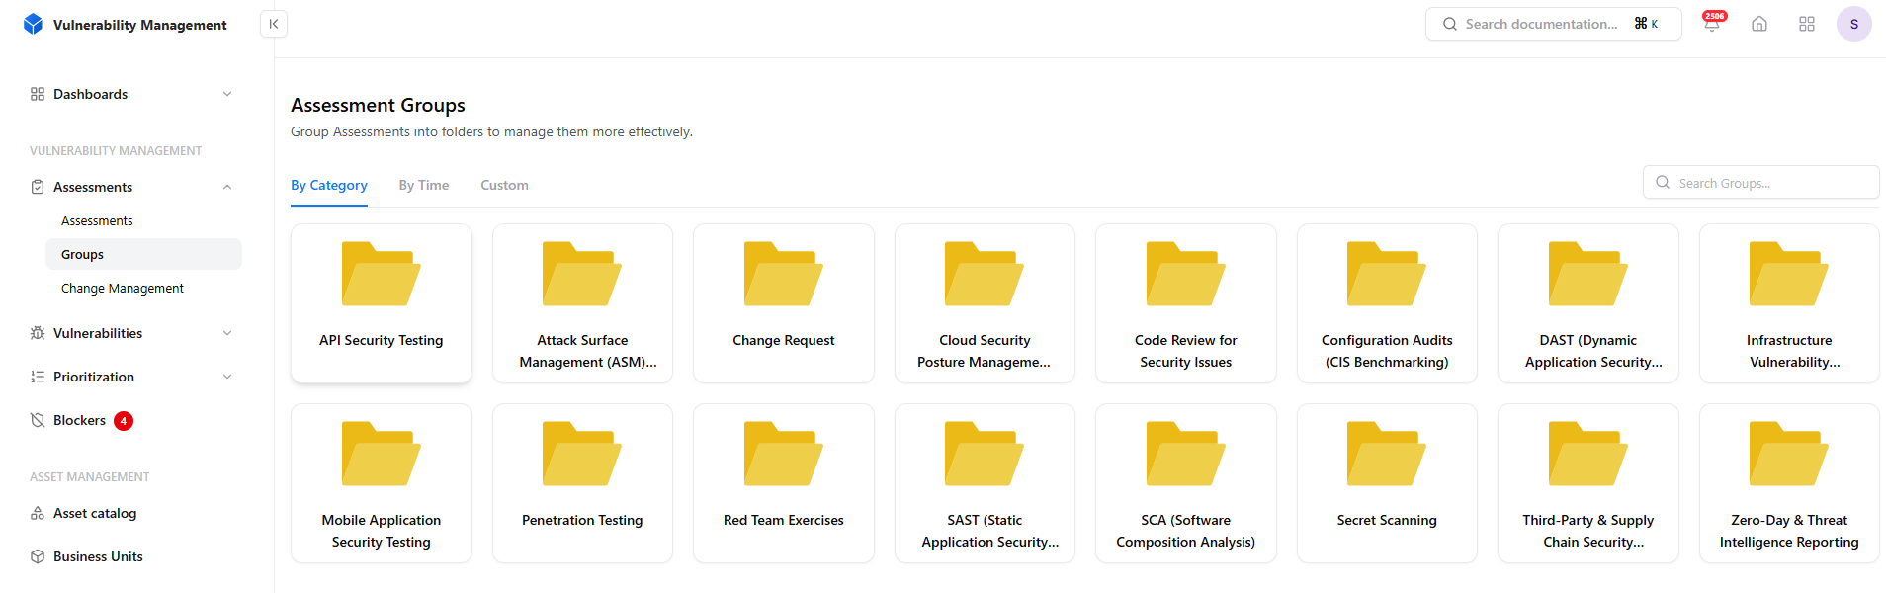
Task: Click the 'Security Issues' text in the folder caption
Action: click(1186, 362)
